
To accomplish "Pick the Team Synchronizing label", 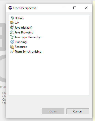I will tap(28, 52).
